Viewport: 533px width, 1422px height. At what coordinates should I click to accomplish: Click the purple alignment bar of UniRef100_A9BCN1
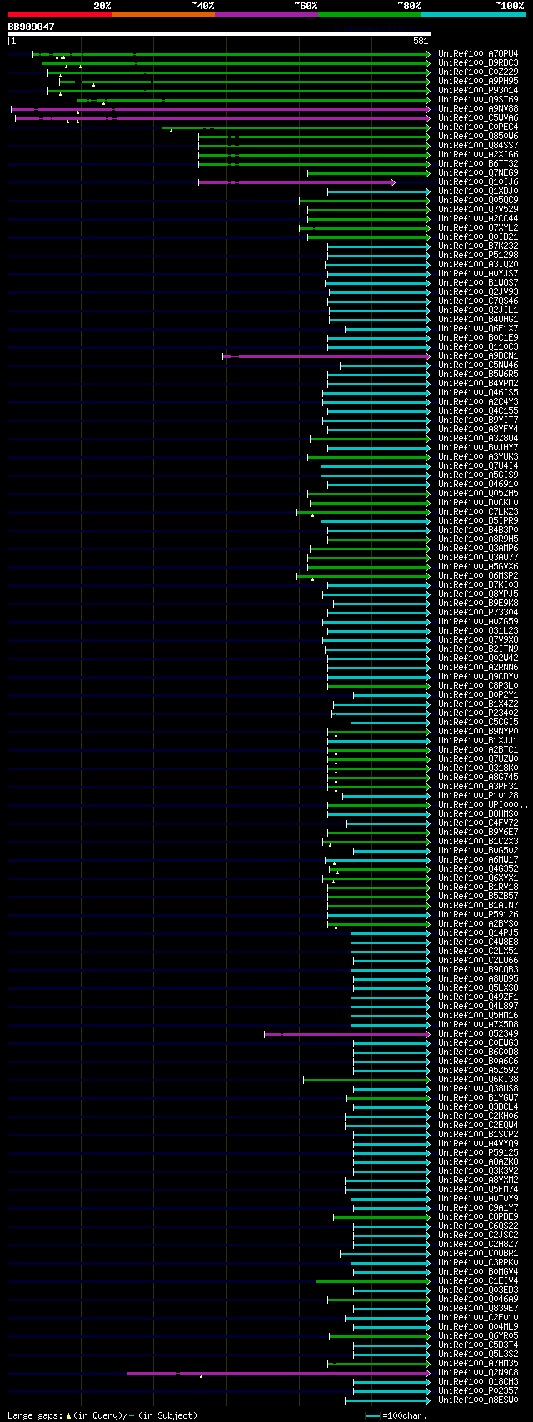326,356
